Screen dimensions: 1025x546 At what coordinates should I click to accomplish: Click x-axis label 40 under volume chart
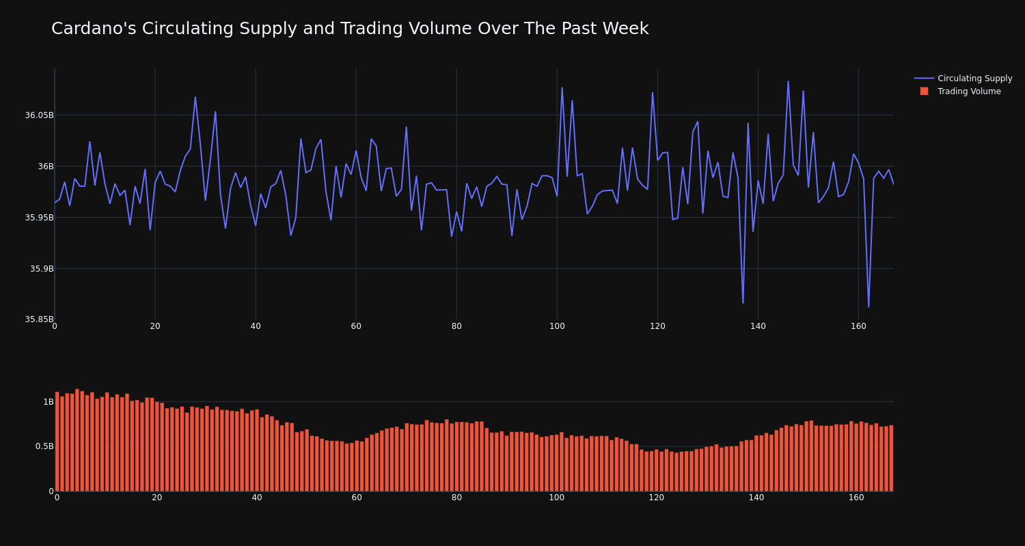(x=257, y=498)
